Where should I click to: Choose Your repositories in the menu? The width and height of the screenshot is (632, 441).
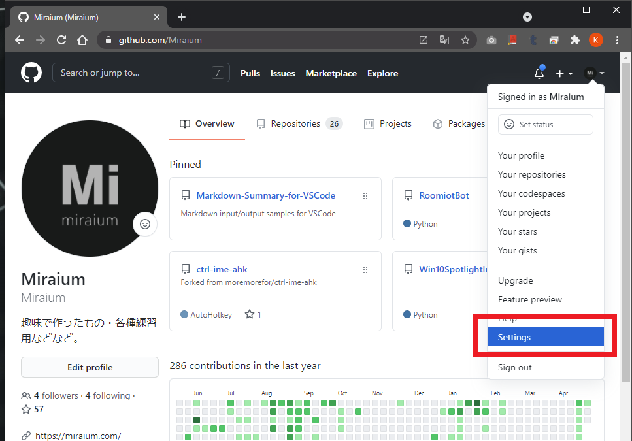(531, 174)
